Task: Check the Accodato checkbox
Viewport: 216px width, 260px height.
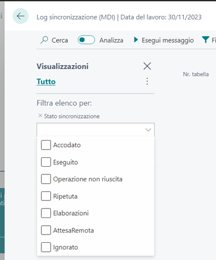Action: (x=46, y=145)
